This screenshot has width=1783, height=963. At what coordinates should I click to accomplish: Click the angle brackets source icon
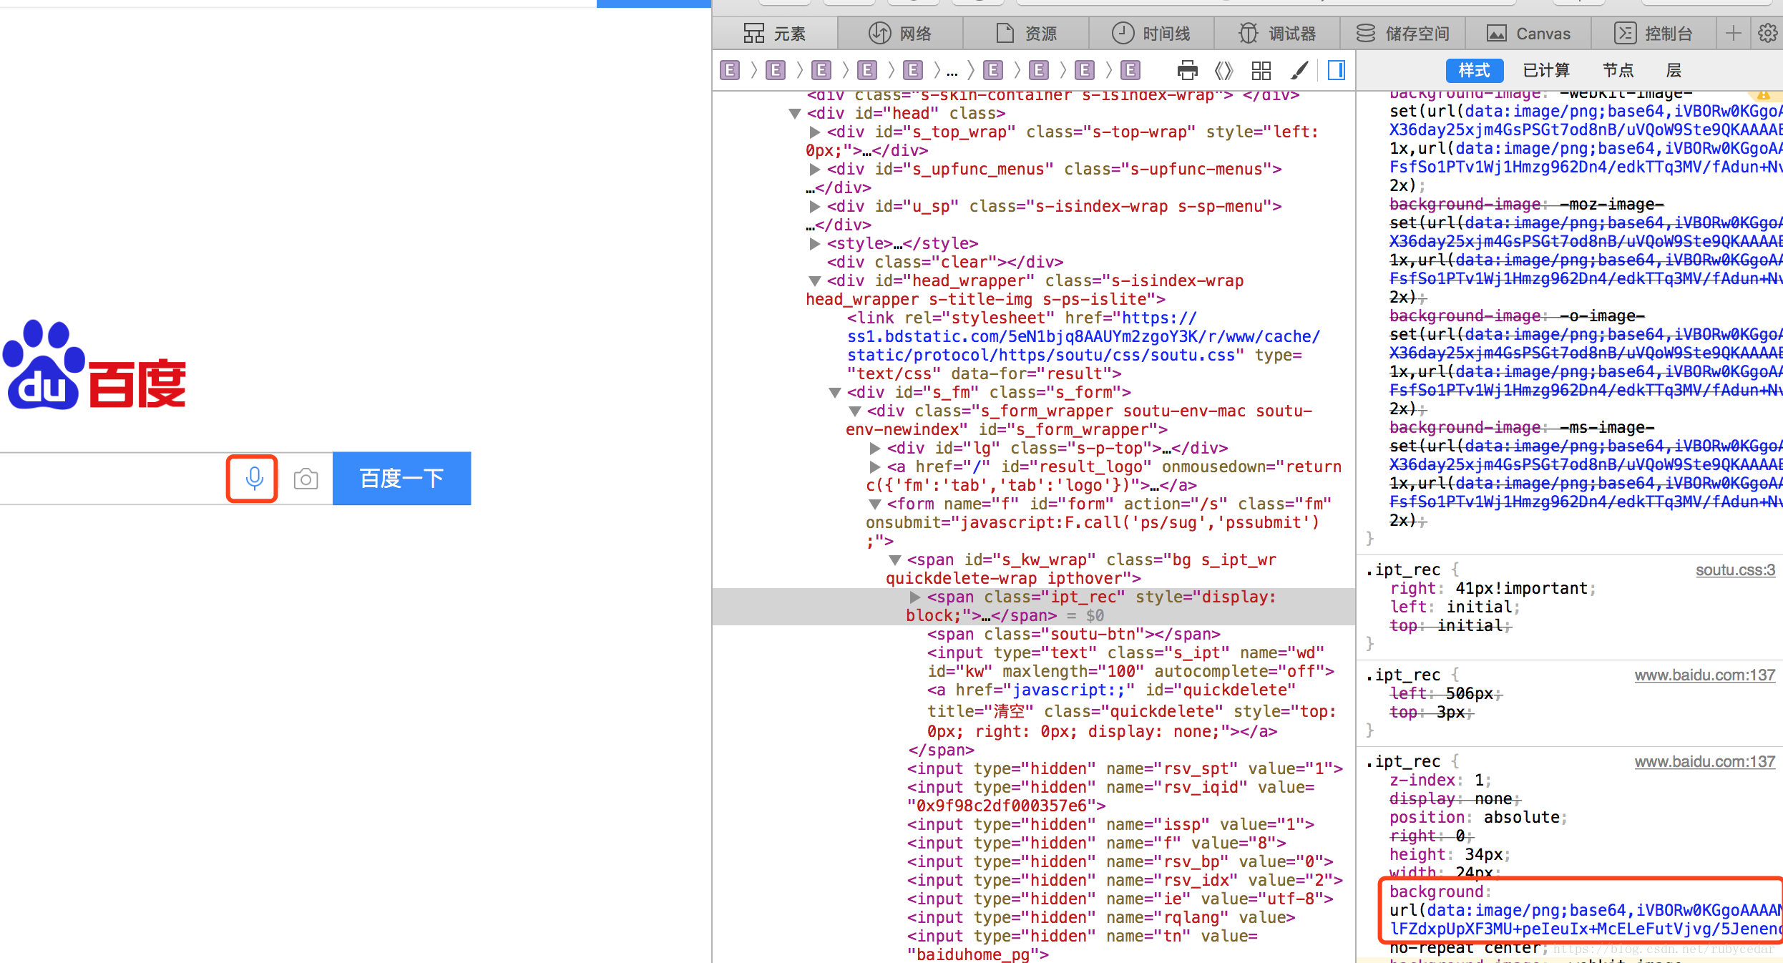pyautogui.click(x=1224, y=70)
